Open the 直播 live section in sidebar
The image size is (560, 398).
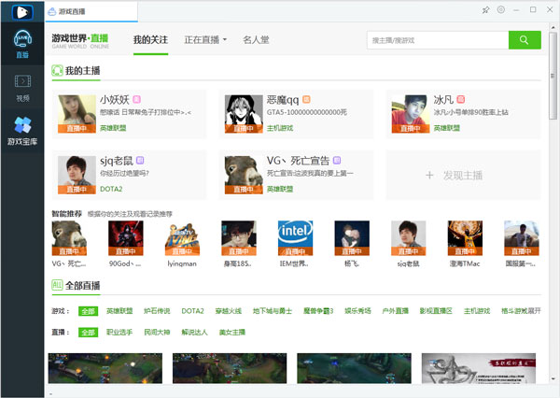22,44
